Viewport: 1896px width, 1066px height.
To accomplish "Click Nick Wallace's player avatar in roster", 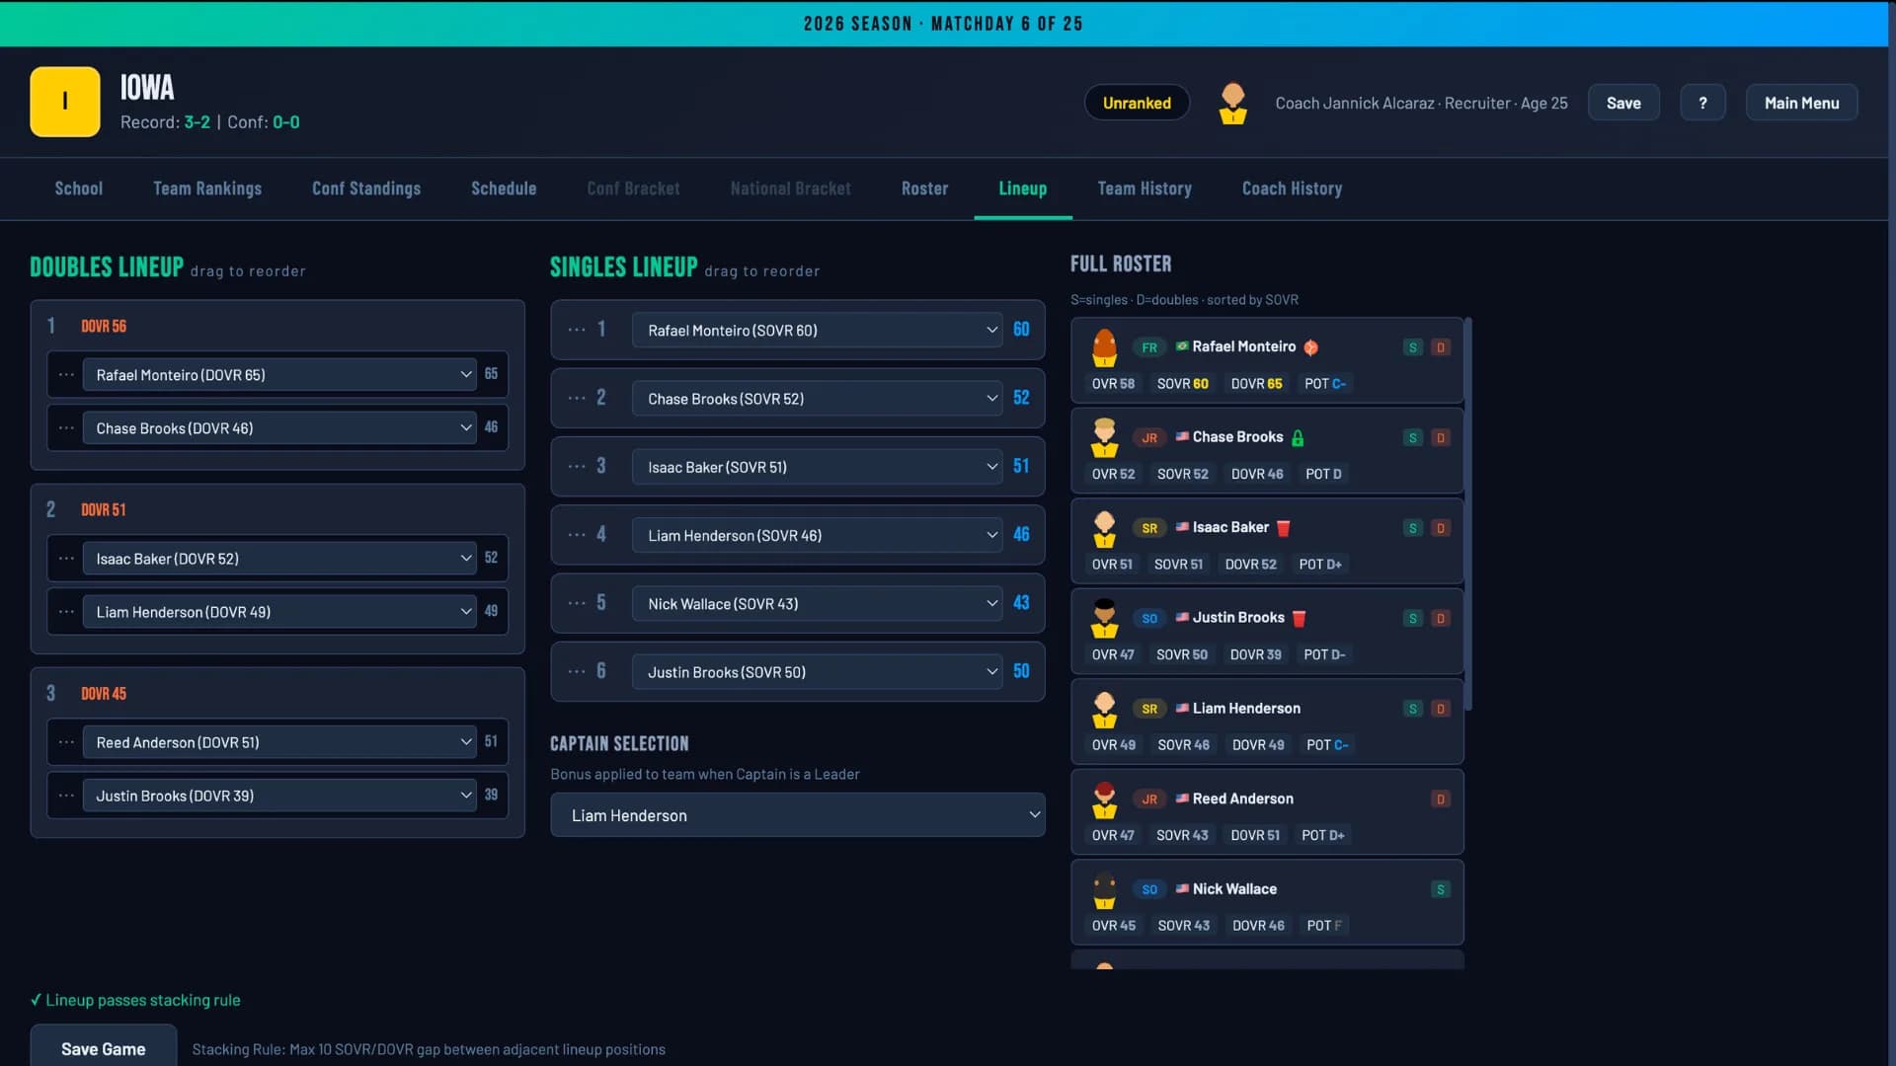I will tap(1104, 890).
